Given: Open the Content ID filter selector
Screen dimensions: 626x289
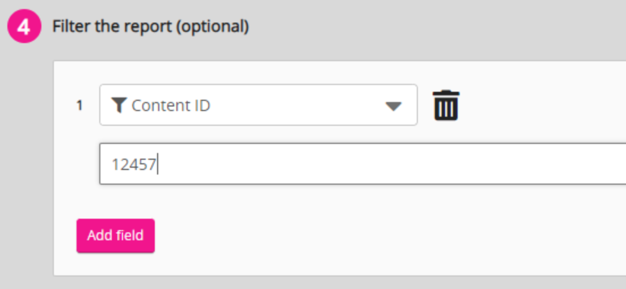Looking at the screenshot, I should point(258,105).
